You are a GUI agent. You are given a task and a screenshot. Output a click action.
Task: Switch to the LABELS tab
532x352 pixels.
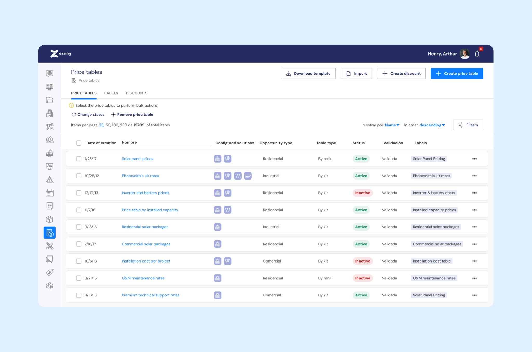pyautogui.click(x=111, y=93)
